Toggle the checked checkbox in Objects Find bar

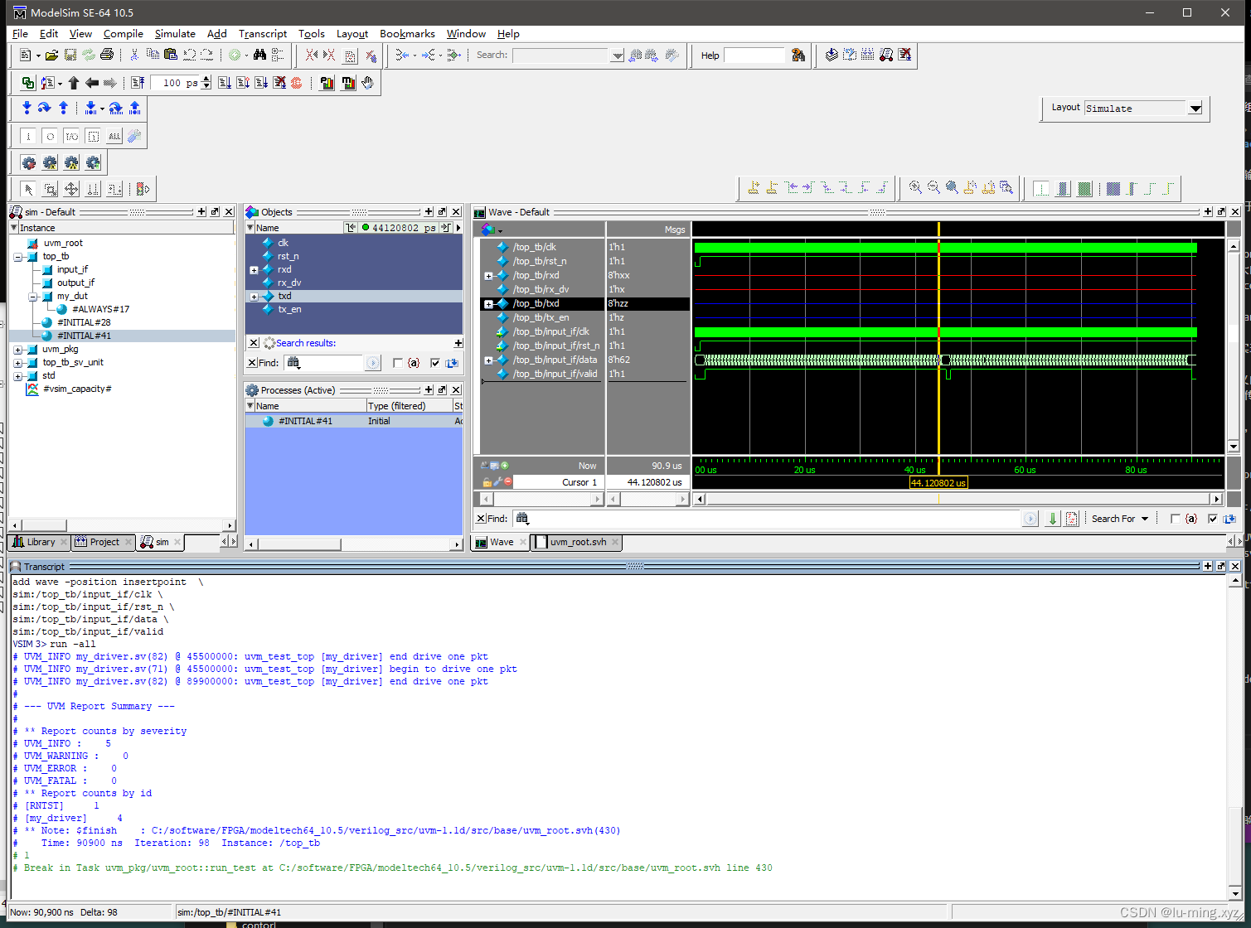[x=435, y=363]
